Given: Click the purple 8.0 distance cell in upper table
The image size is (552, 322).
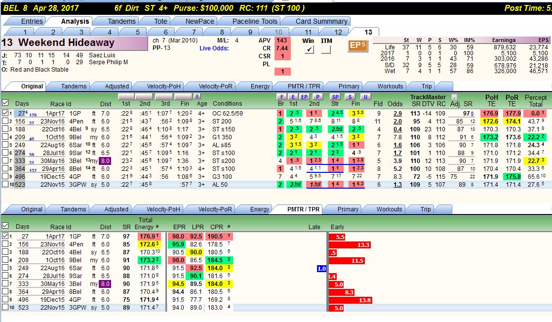Looking at the screenshot, I should tap(105, 161).
